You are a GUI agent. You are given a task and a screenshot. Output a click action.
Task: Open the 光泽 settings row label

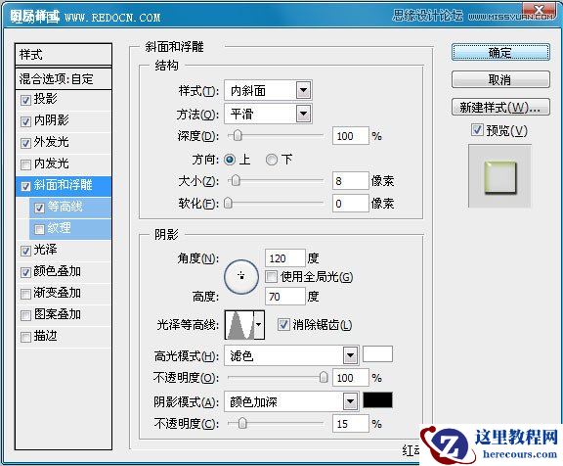(x=46, y=250)
